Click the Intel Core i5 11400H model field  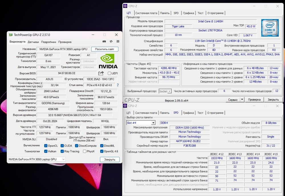tap(211, 21)
